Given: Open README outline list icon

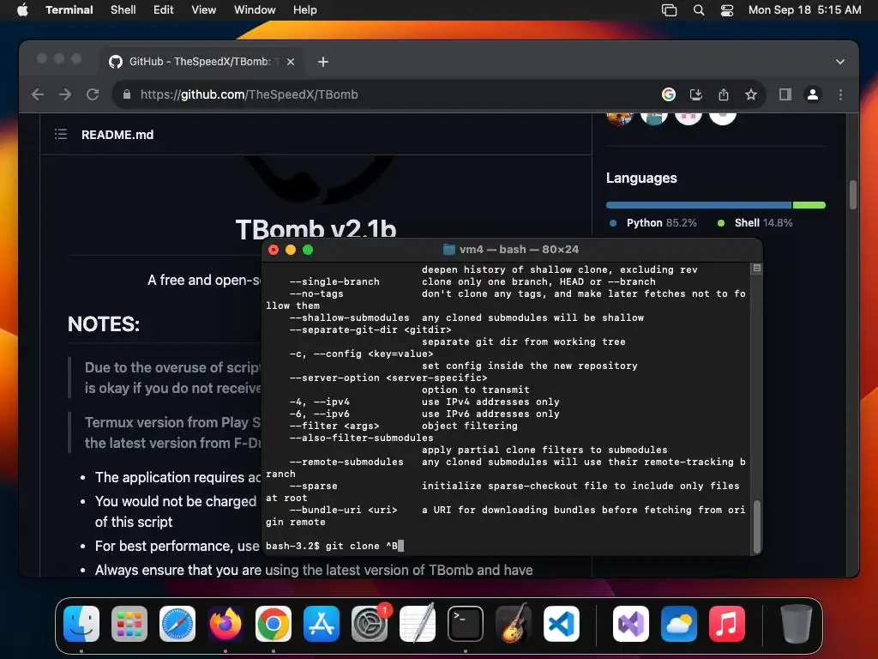Looking at the screenshot, I should point(61,135).
